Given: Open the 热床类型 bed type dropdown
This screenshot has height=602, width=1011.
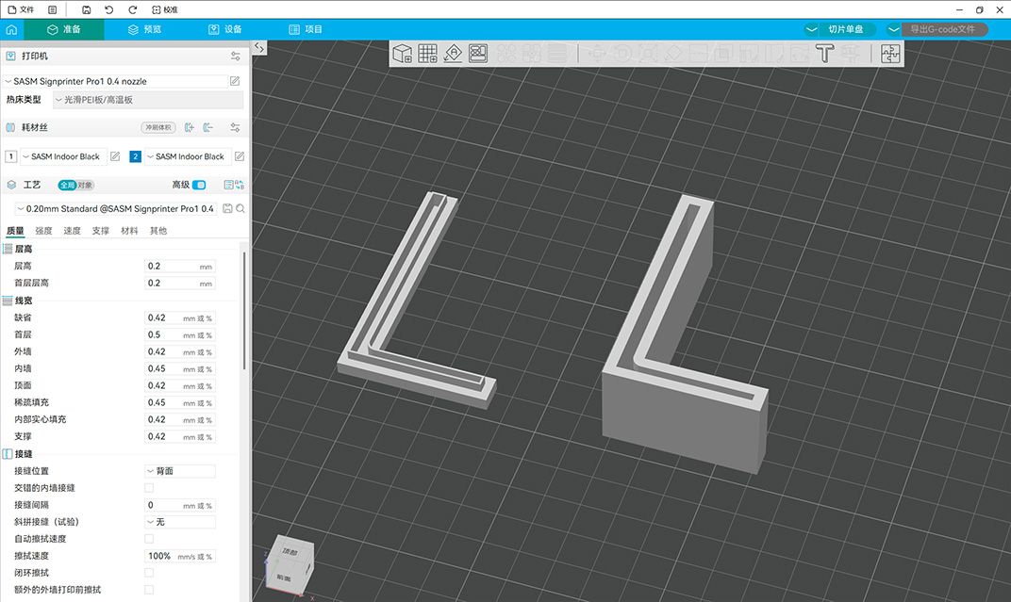Looking at the screenshot, I should pos(146,99).
